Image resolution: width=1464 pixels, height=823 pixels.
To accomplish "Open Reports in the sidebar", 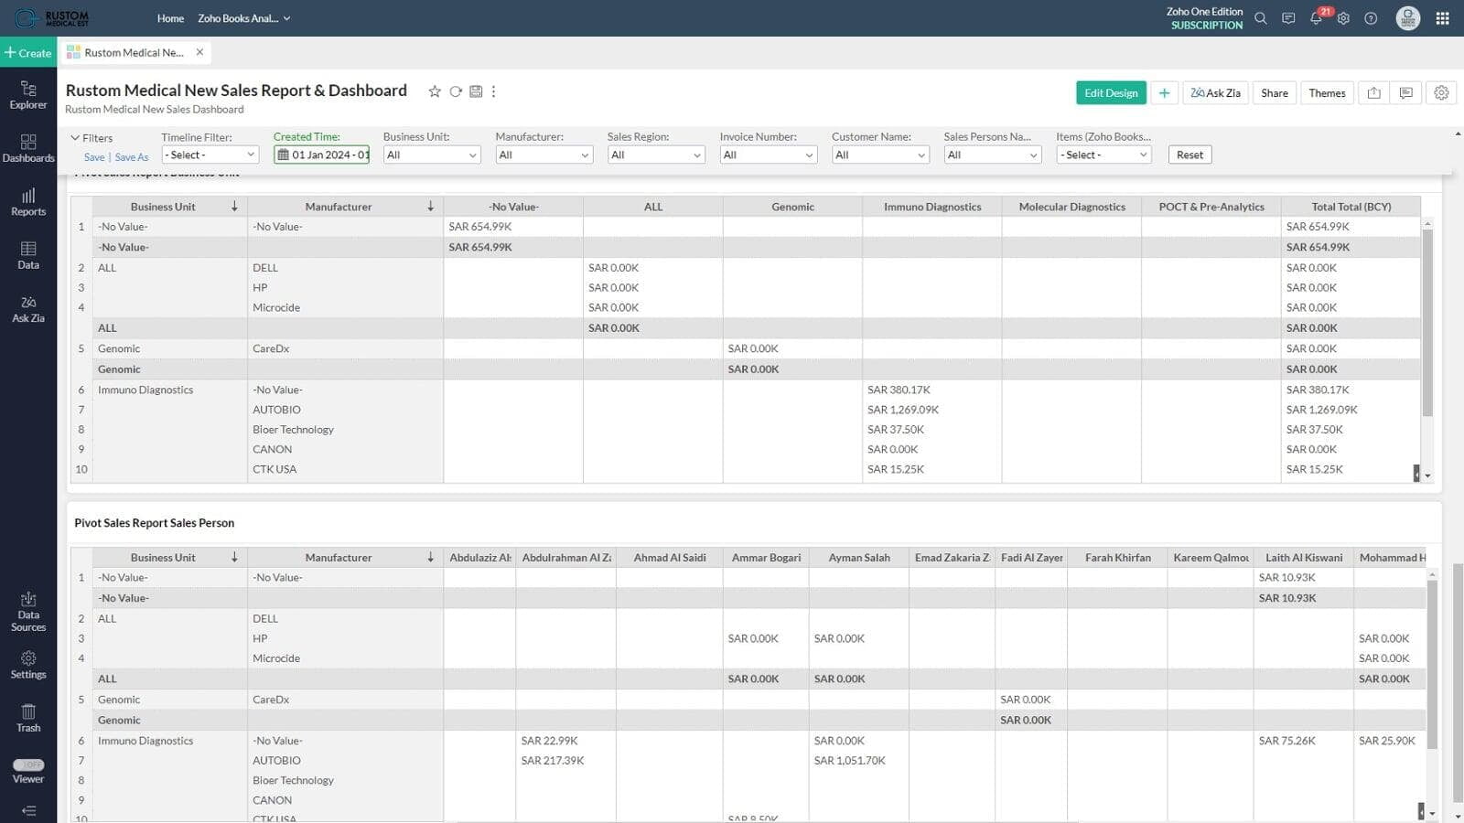I will click(x=28, y=202).
